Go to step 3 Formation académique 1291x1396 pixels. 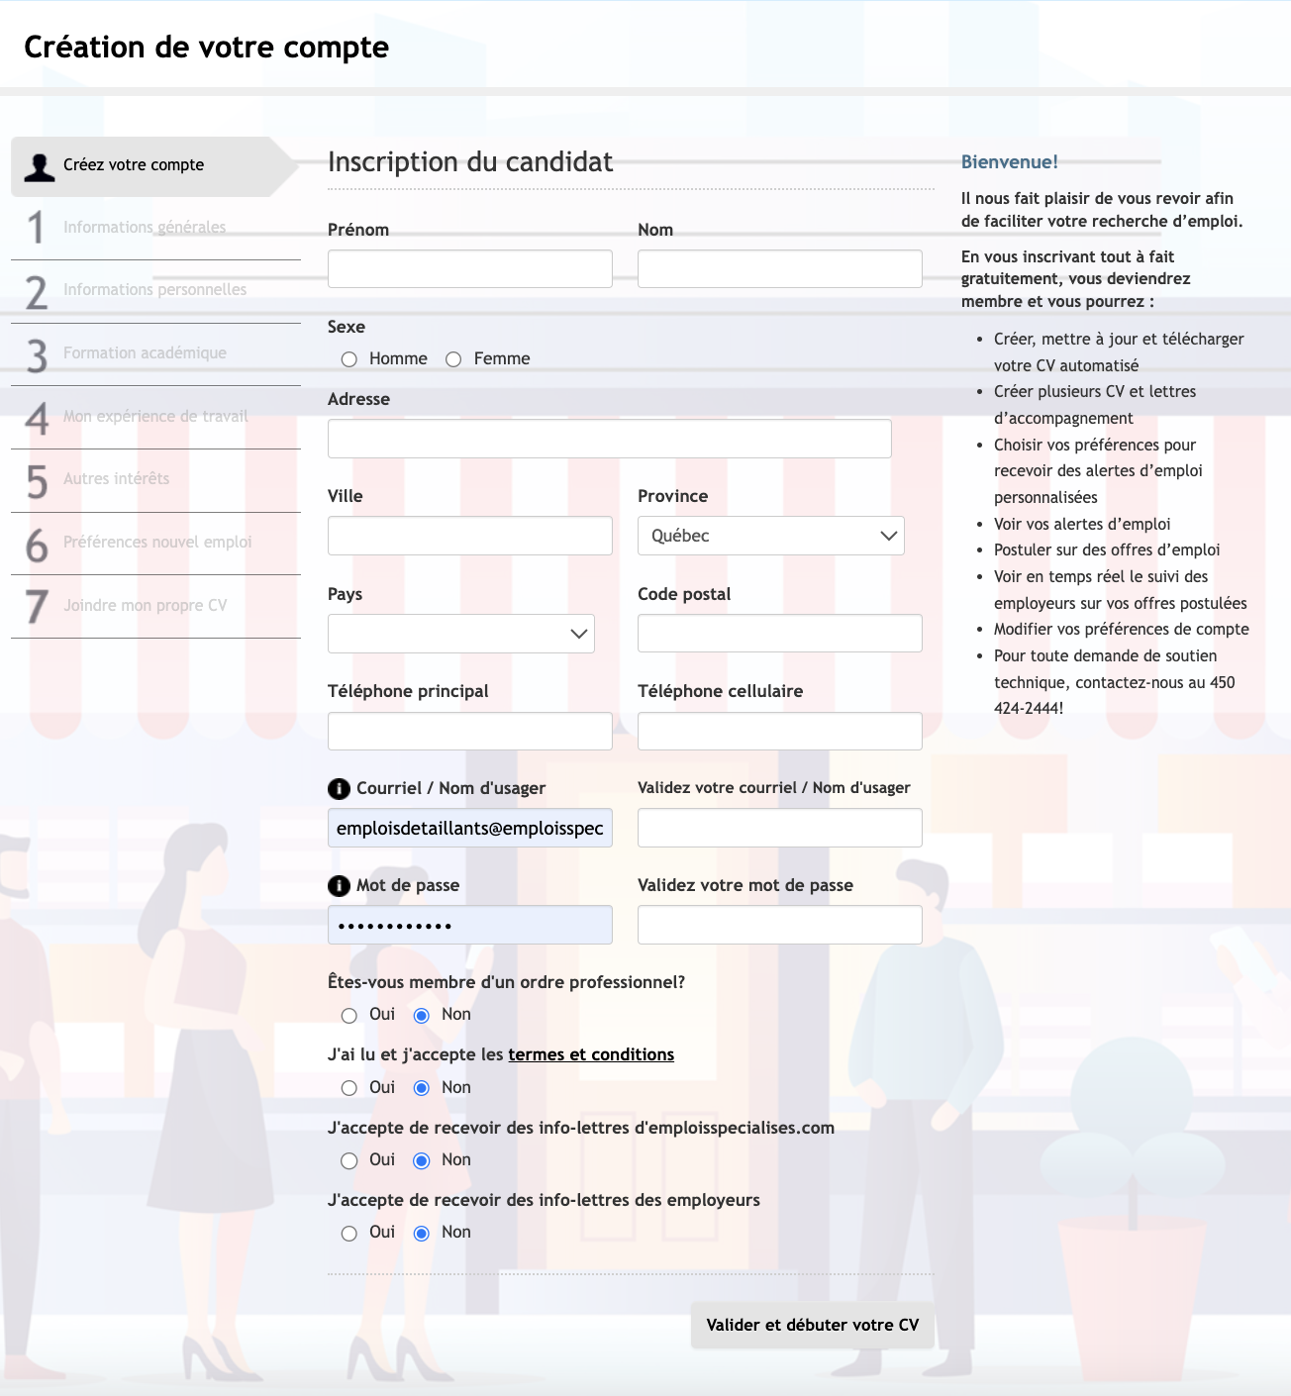coord(155,354)
